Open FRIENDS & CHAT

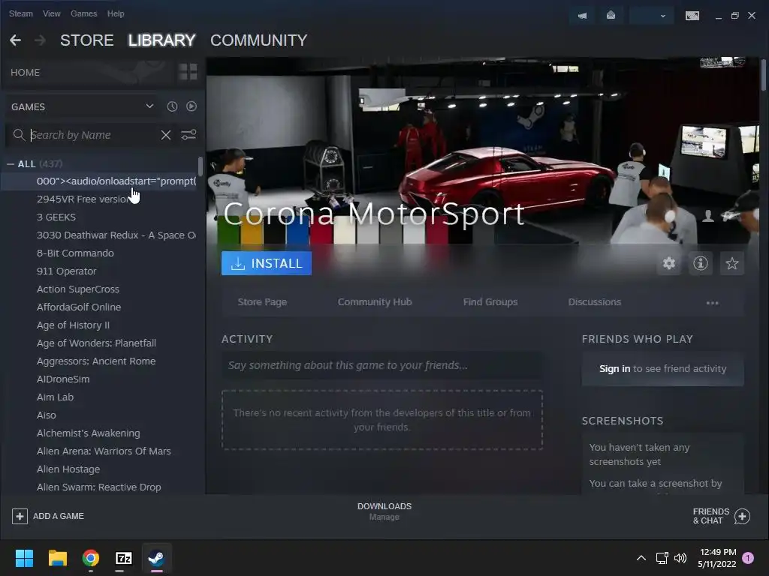click(721, 516)
